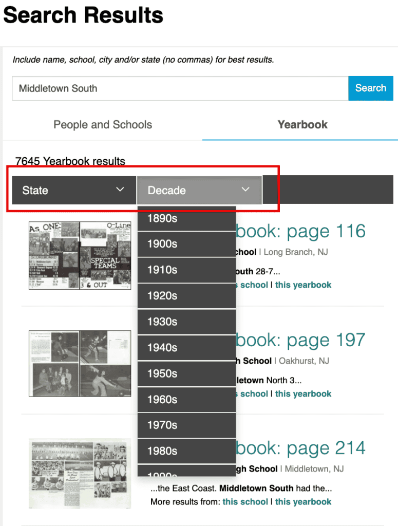Open the page 116 yearbook thumbnail

click(x=80, y=255)
